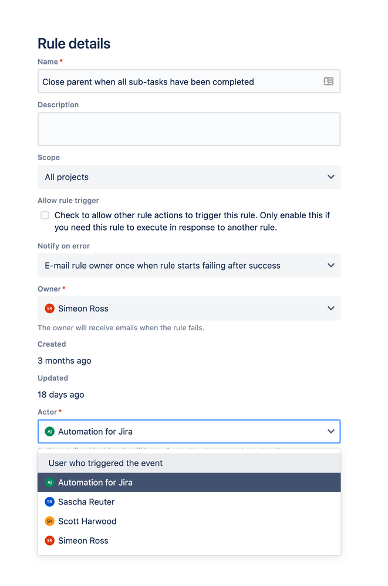Click Automation for Jira avatar in Actor field
Screen dimensions: 388x586
click(49, 432)
